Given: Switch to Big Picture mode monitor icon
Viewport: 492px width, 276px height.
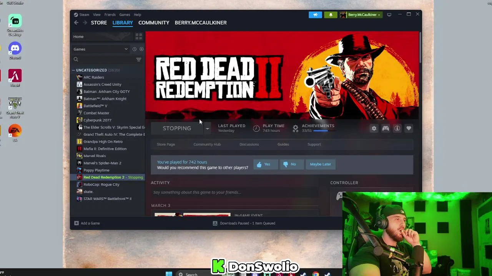Looking at the screenshot, I should click(389, 15).
